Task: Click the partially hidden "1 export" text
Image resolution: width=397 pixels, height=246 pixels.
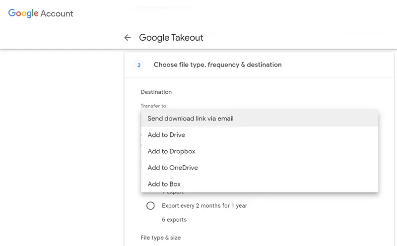Action: (x=173, y=193)
